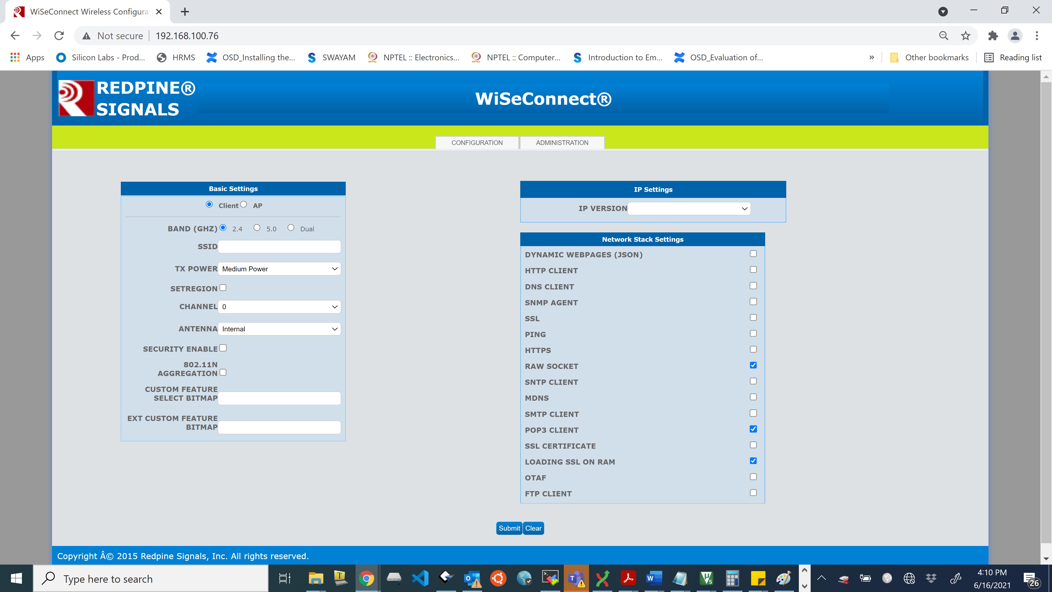The image size is (1052, 592).
Task: Open the Chrome extensions puzzle icon
Action: pyautogui.click(x=993, y=36)
